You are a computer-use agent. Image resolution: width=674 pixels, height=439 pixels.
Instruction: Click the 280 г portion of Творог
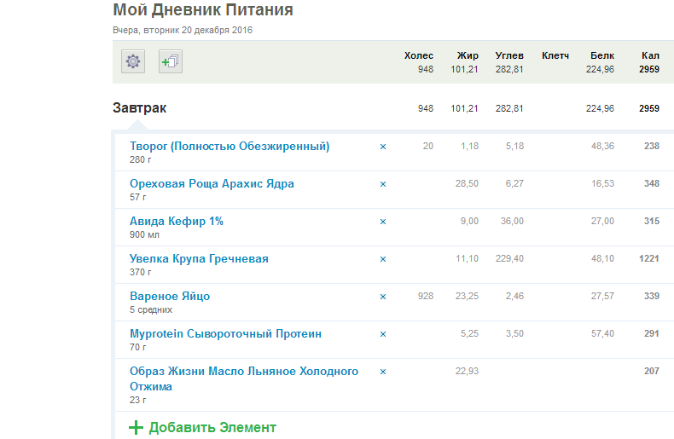[x=141, y=159]
